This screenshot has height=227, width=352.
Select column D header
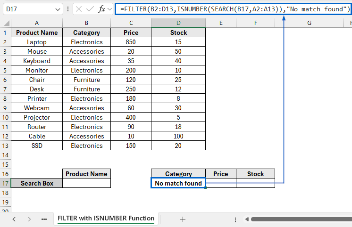click(x=178, y=23)
